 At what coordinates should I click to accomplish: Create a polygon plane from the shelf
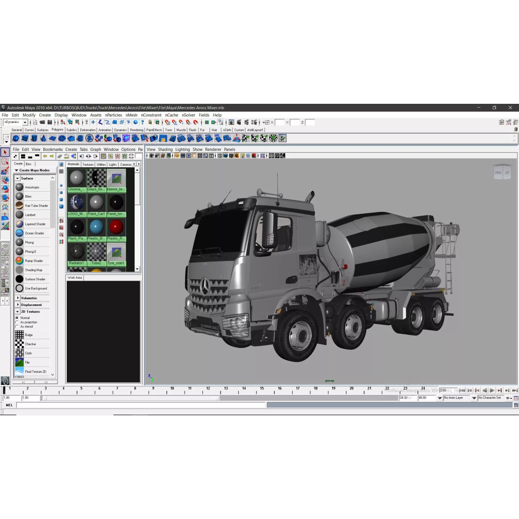53,138
